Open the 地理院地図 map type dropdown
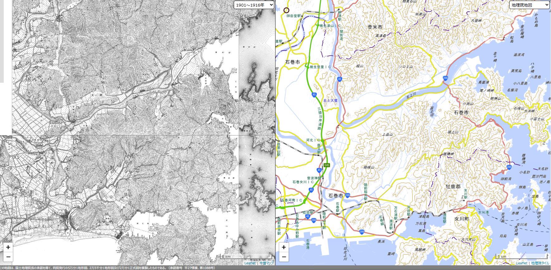This screenshot has width=551, height=270. coord(529,5)
